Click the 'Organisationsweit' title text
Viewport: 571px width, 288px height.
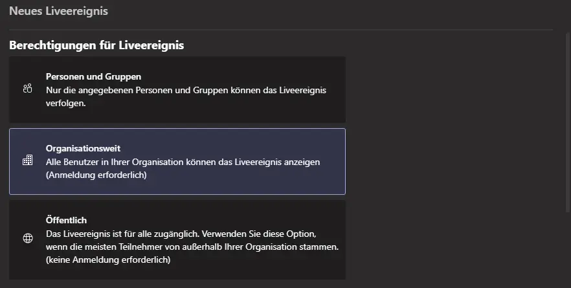83,149
